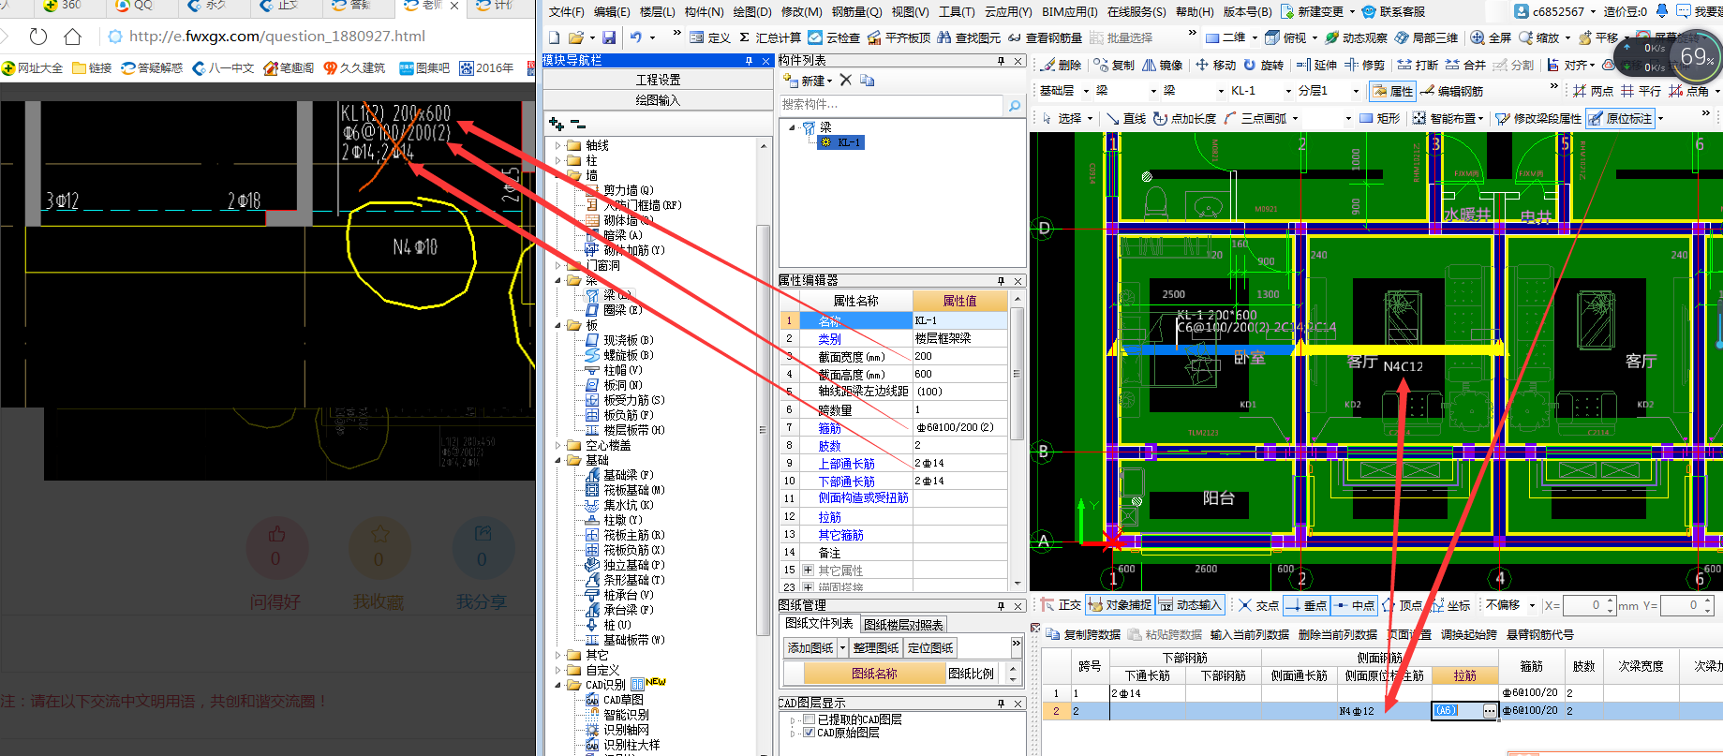Click the undo arrow icon
This screenshot has height=756, width=1723.
point(636,37)
